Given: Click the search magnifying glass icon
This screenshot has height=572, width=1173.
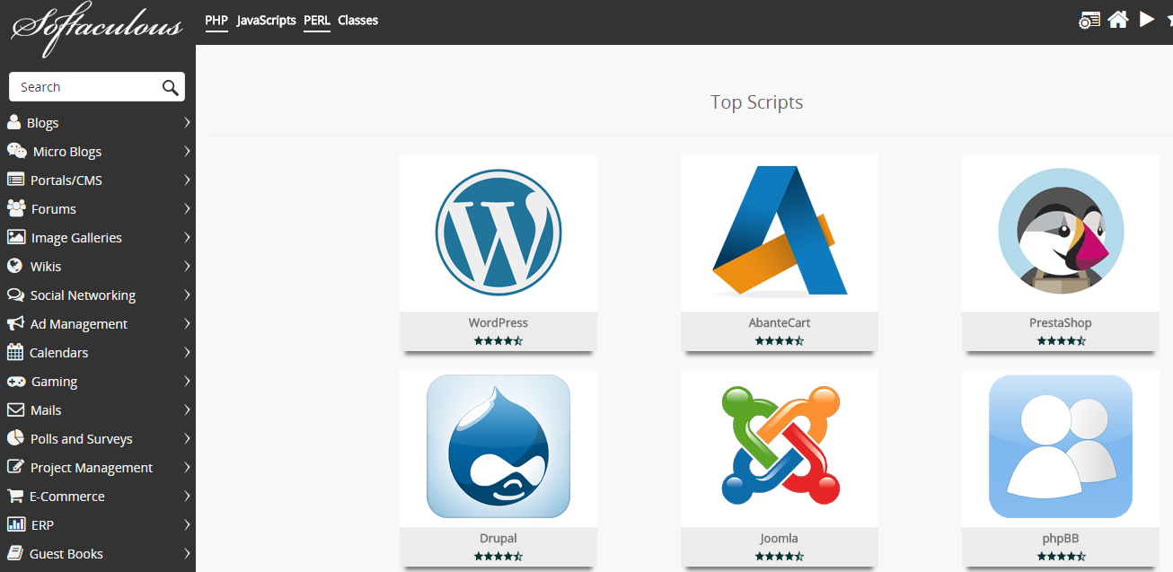Looking at the screenshot, I should 171,87.
